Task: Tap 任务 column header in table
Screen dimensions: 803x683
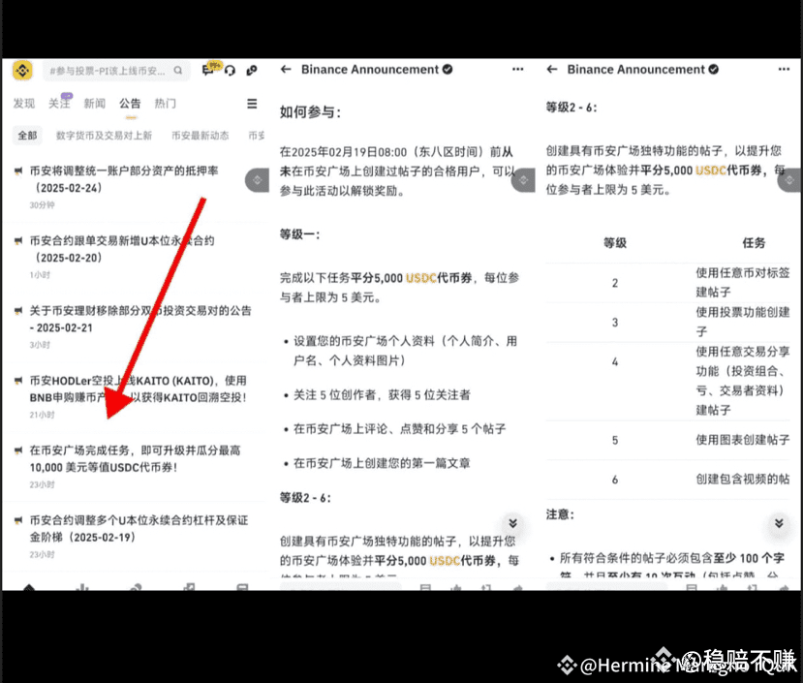Action: pos(754,243)
